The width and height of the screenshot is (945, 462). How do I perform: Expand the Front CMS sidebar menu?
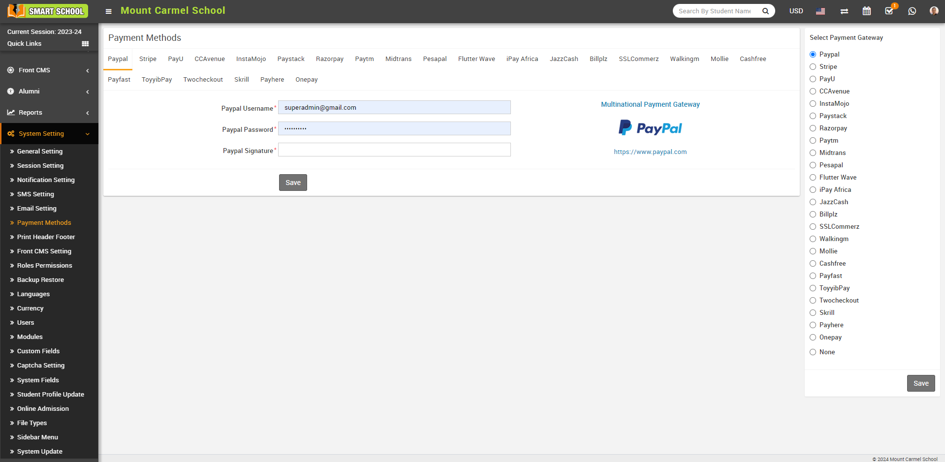[49, 70]
